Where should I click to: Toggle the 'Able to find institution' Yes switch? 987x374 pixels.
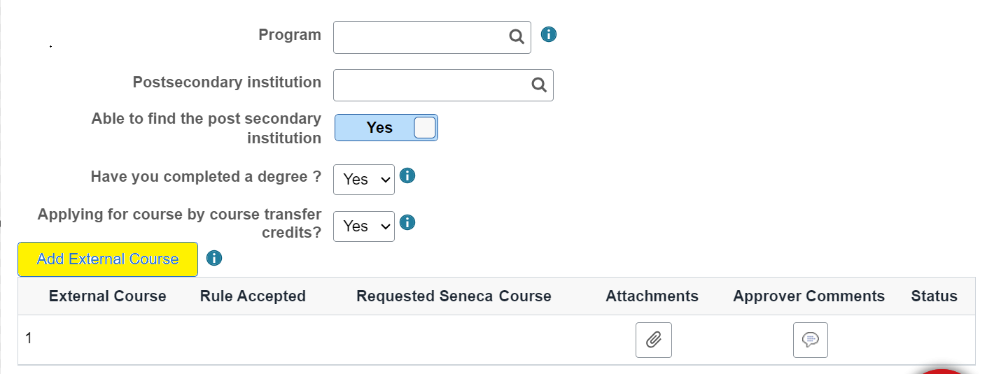(386, 128)
